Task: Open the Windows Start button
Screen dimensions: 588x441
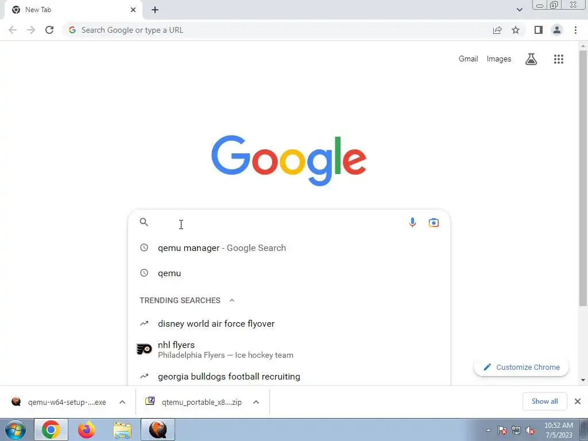Action: (x=16, y=430)
